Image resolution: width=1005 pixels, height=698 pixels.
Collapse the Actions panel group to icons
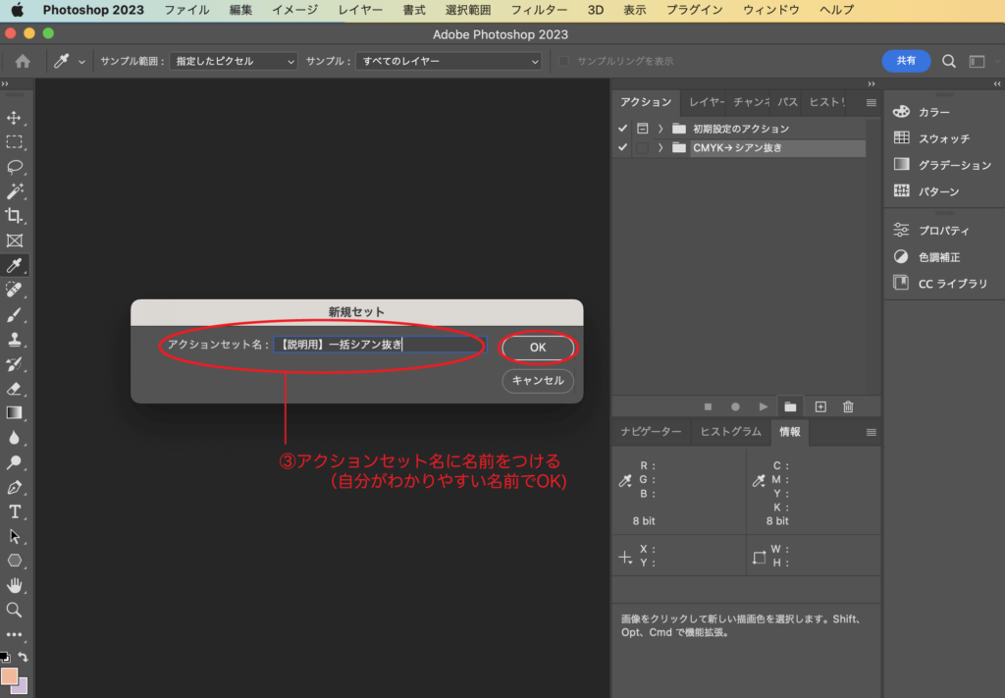tap(872, 84)
